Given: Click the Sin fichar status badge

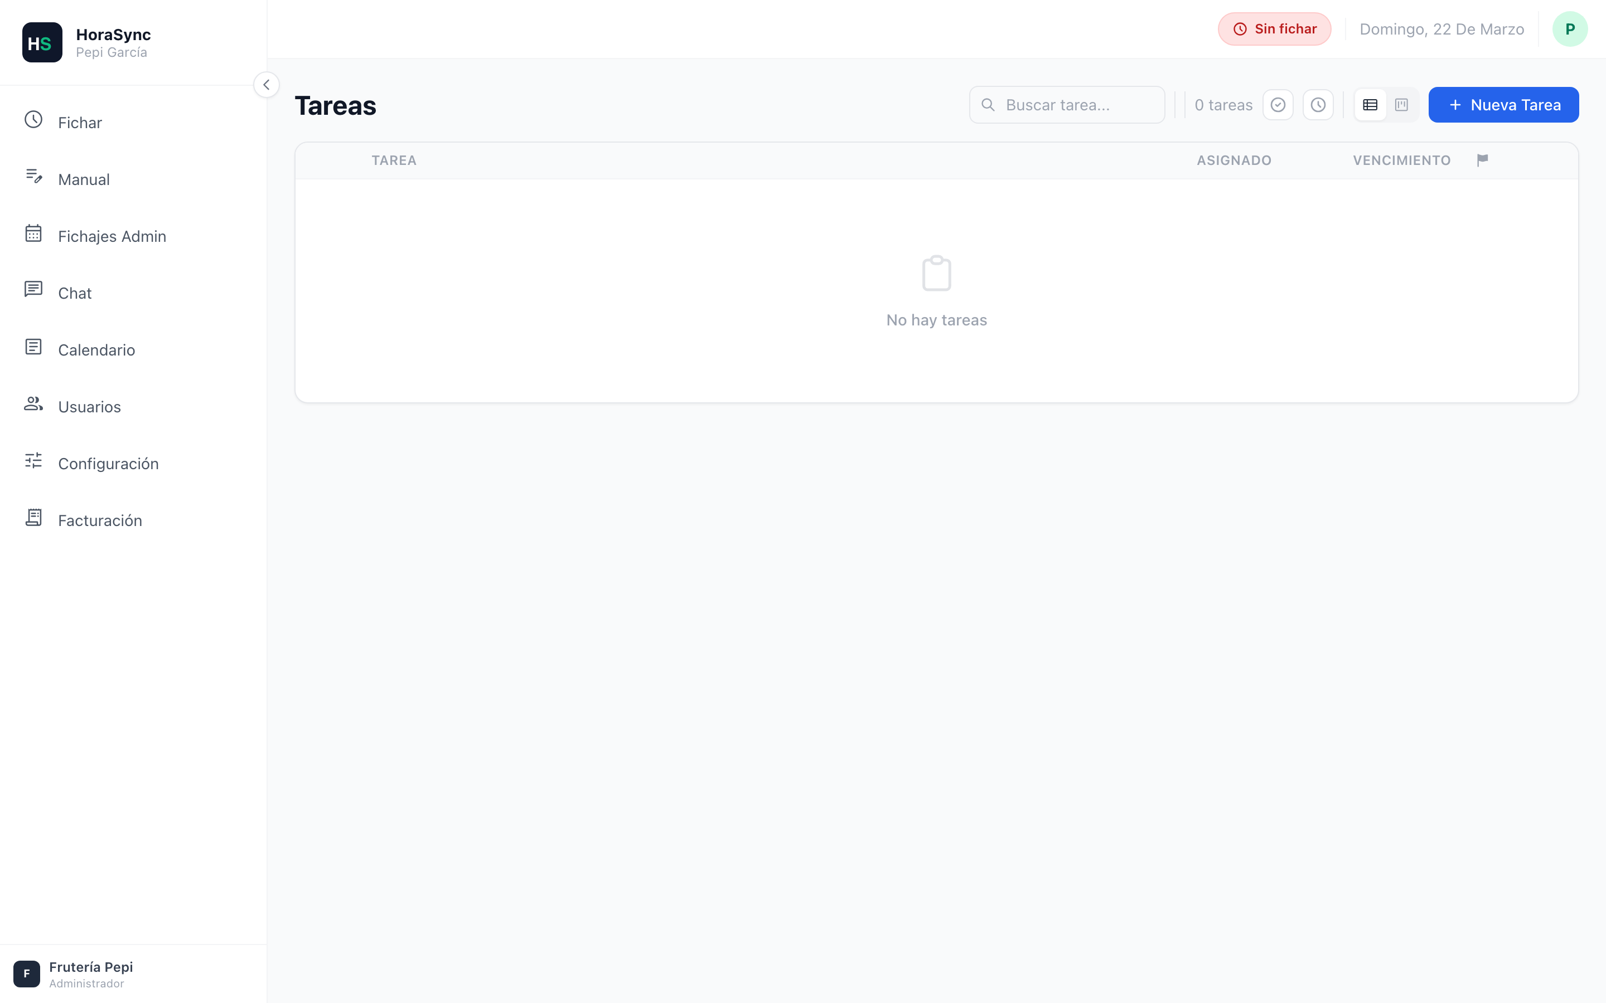Looking at the screenshot, I should 1274,28.
